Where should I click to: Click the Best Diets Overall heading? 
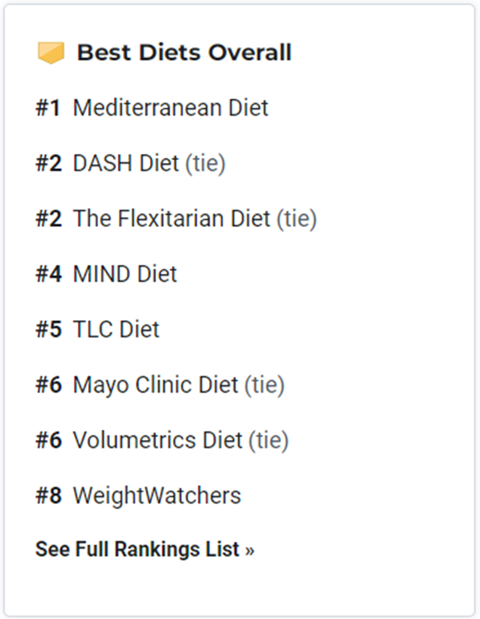(184, 53)
